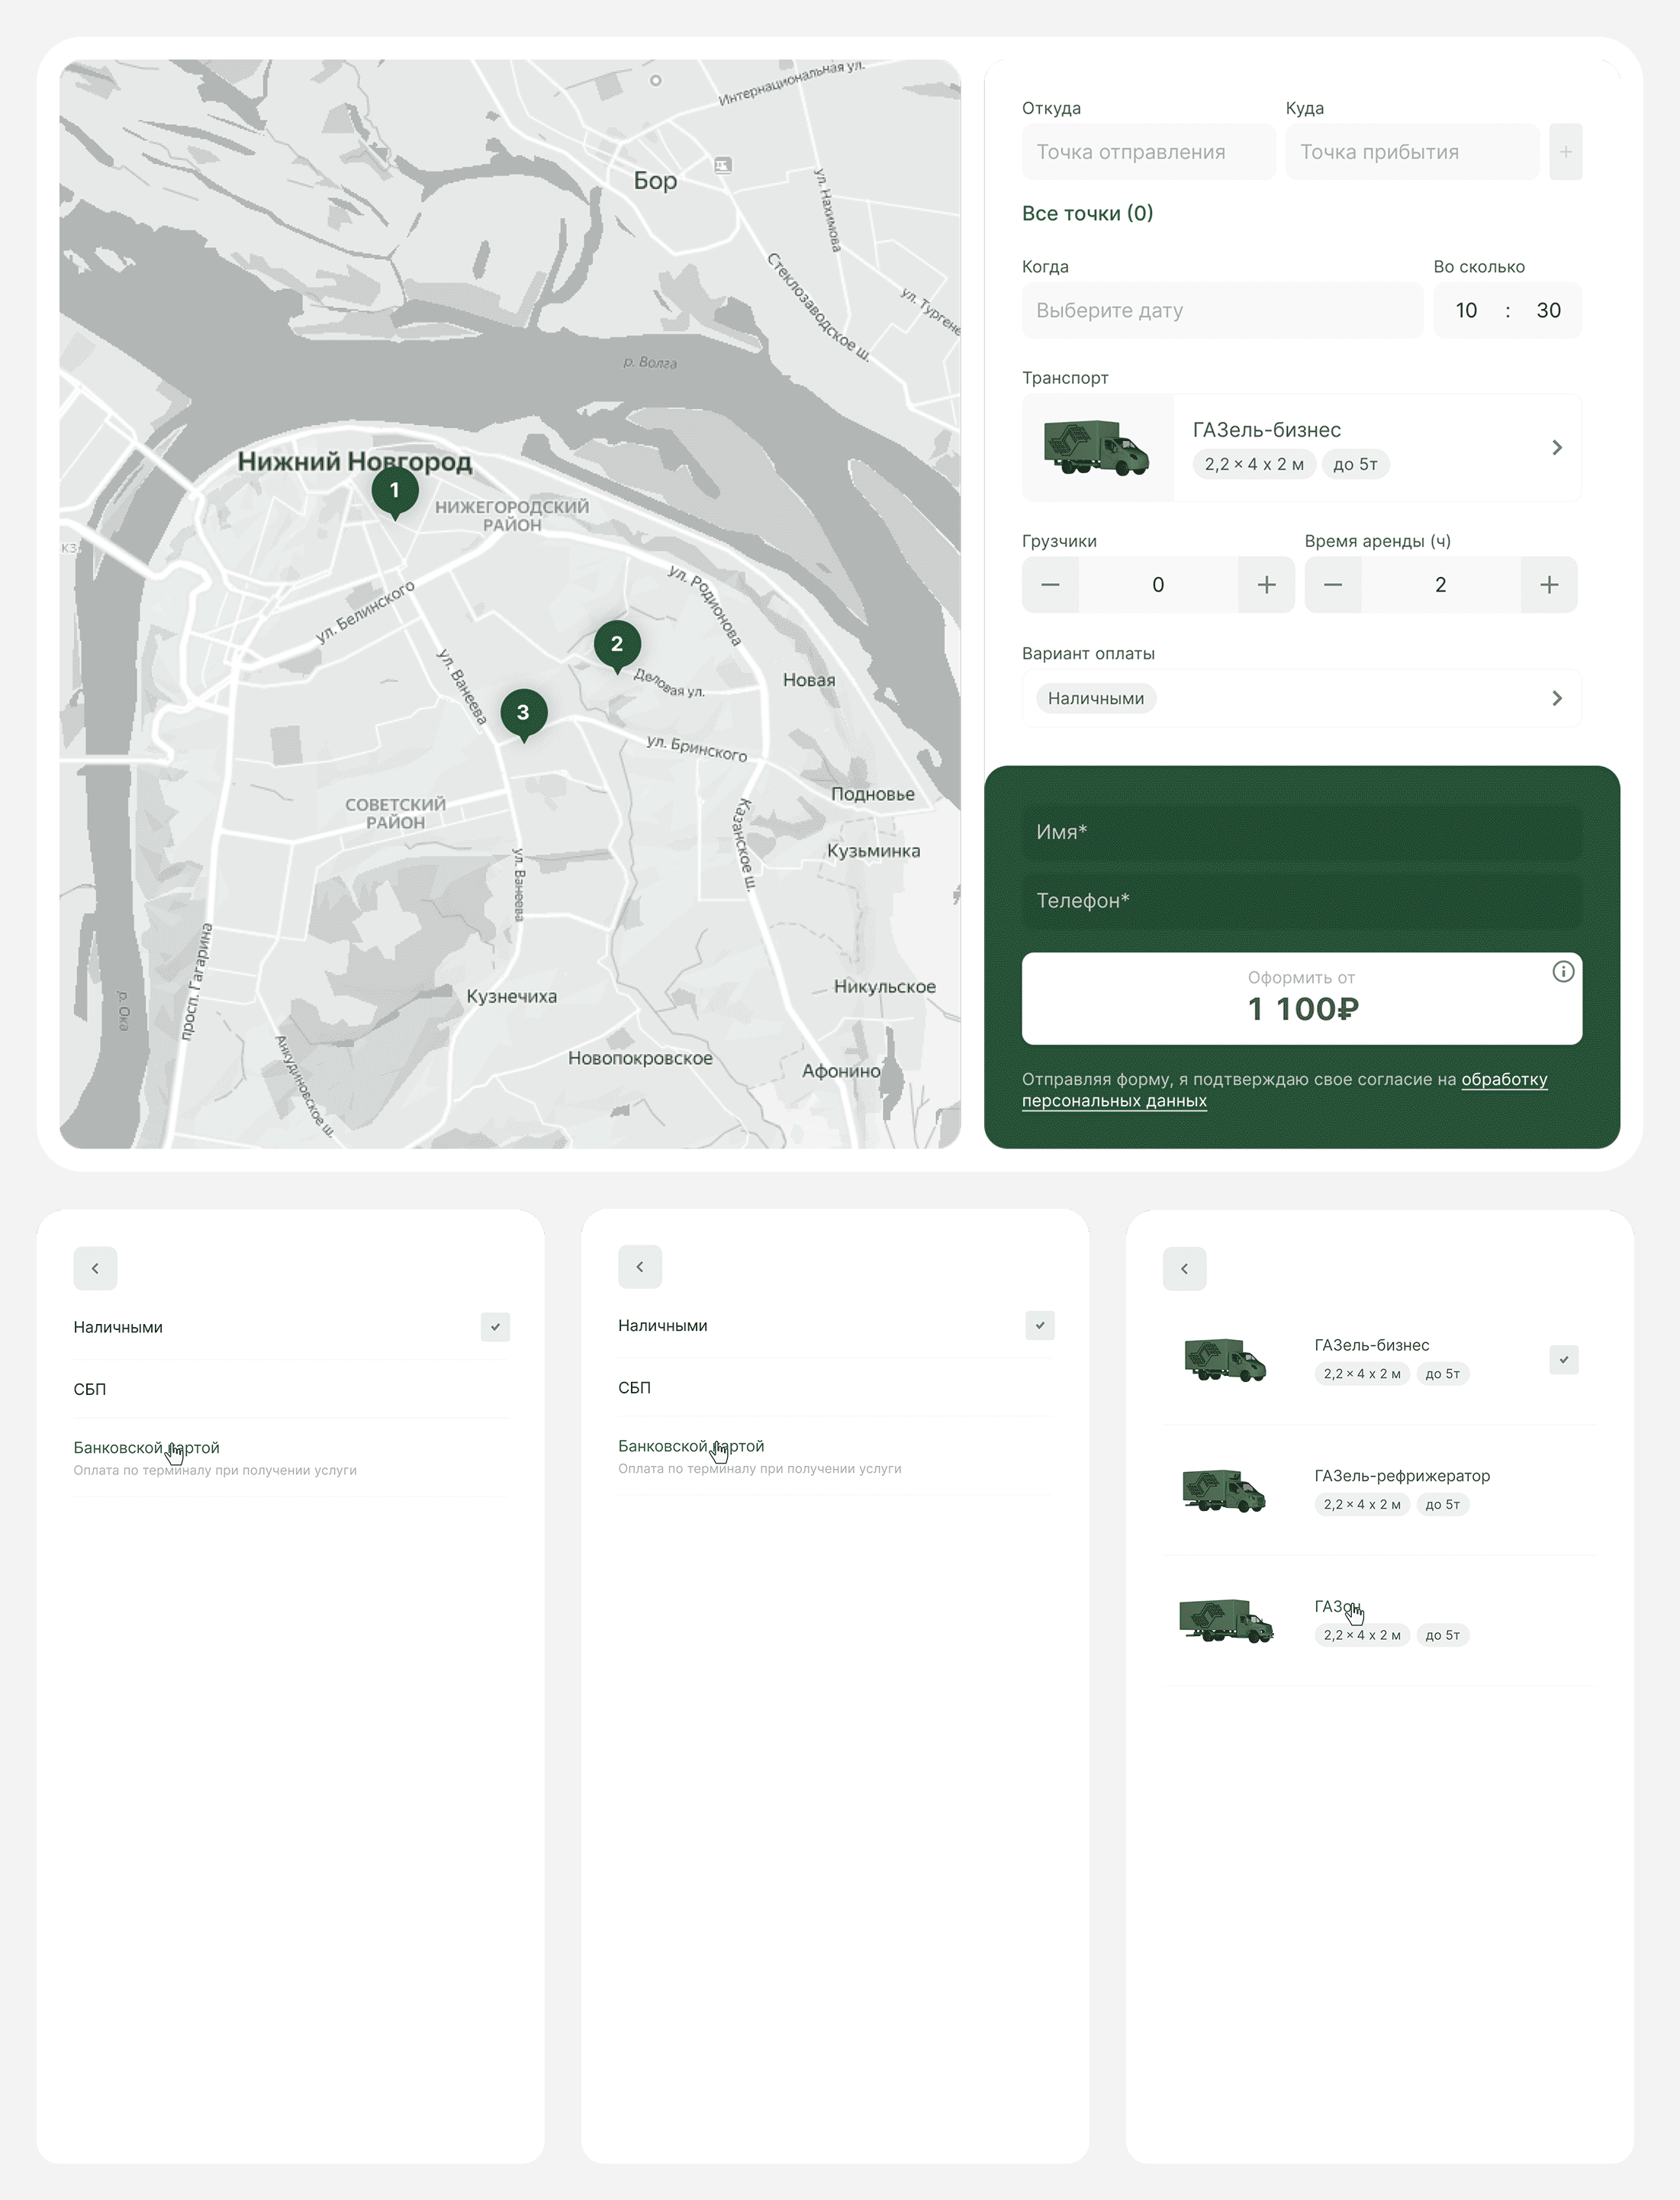
Task: Toggle the ГАЗель-бизнес checkbox in the vehicle list
Action: coord(1563,1359)
